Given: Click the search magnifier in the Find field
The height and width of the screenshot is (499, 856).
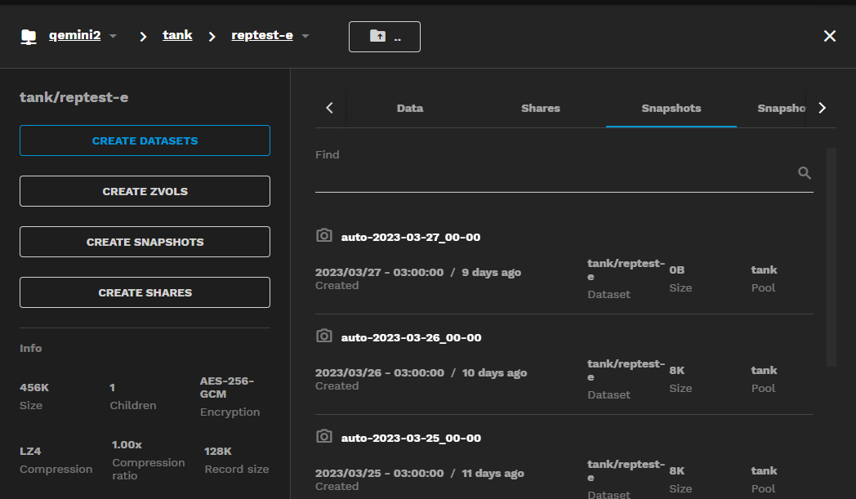Looking at the screenshot, I should click(x=804, y=172).
